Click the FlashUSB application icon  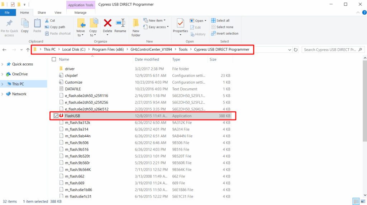pyautogui.click(x=61, y=116)
